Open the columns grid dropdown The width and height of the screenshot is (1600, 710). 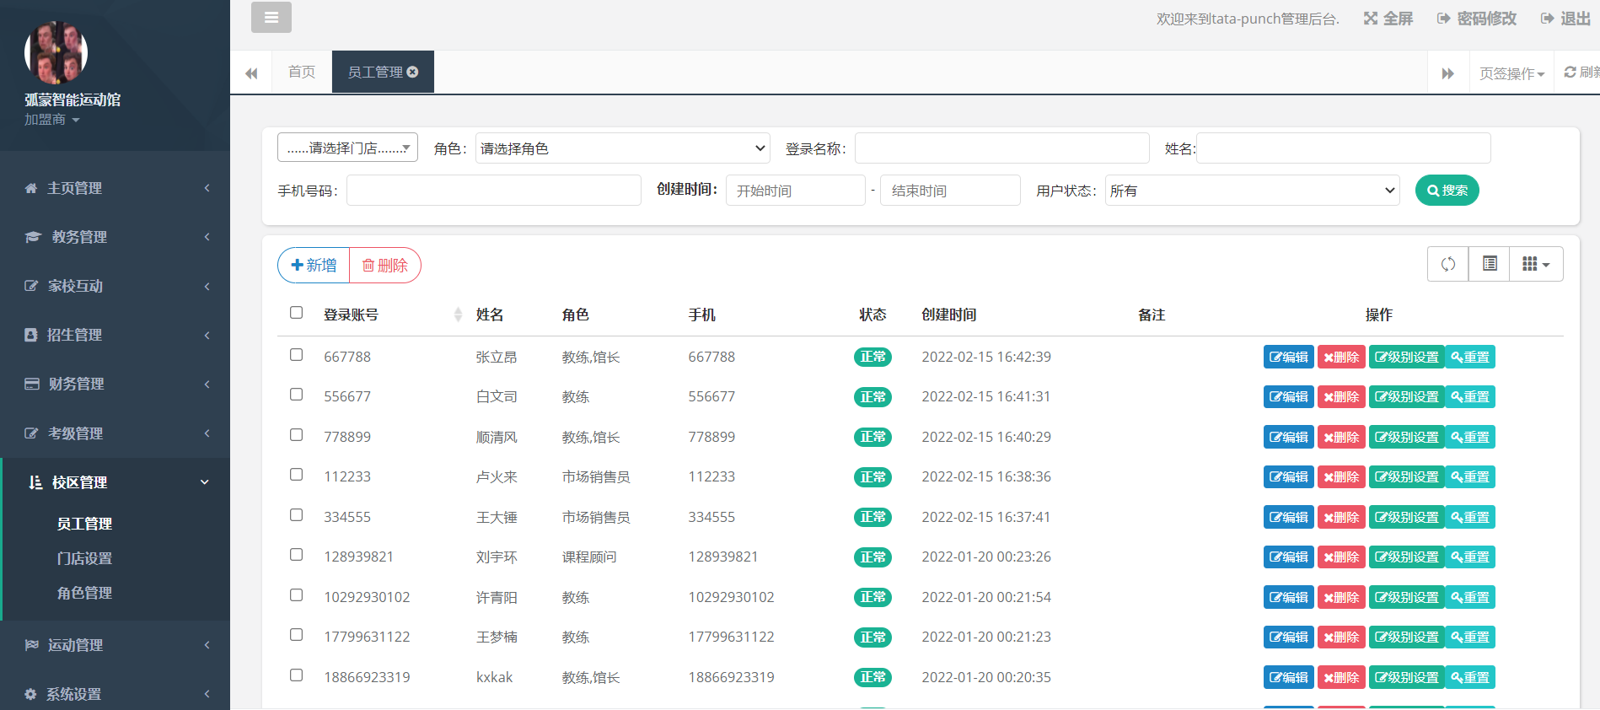coord(1536,264)
